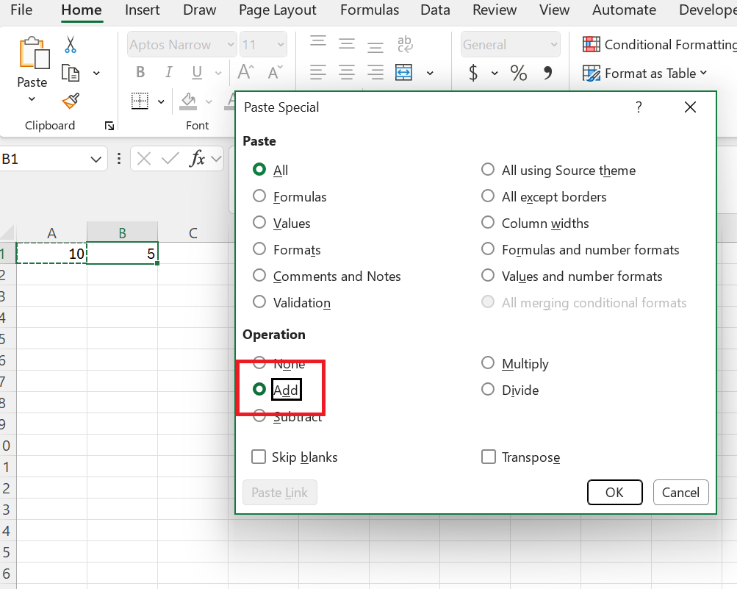Click the Top Align icon

pyautogui.click(x=318, y=43)
